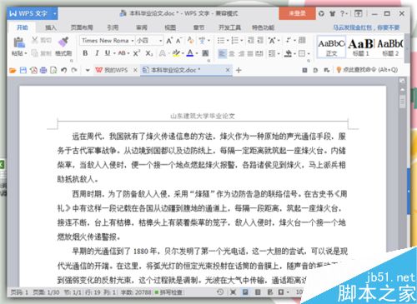Clear formatting with eraser A icon
The height and width of the screenshot is (304, 417).
(x=190, y=41)
